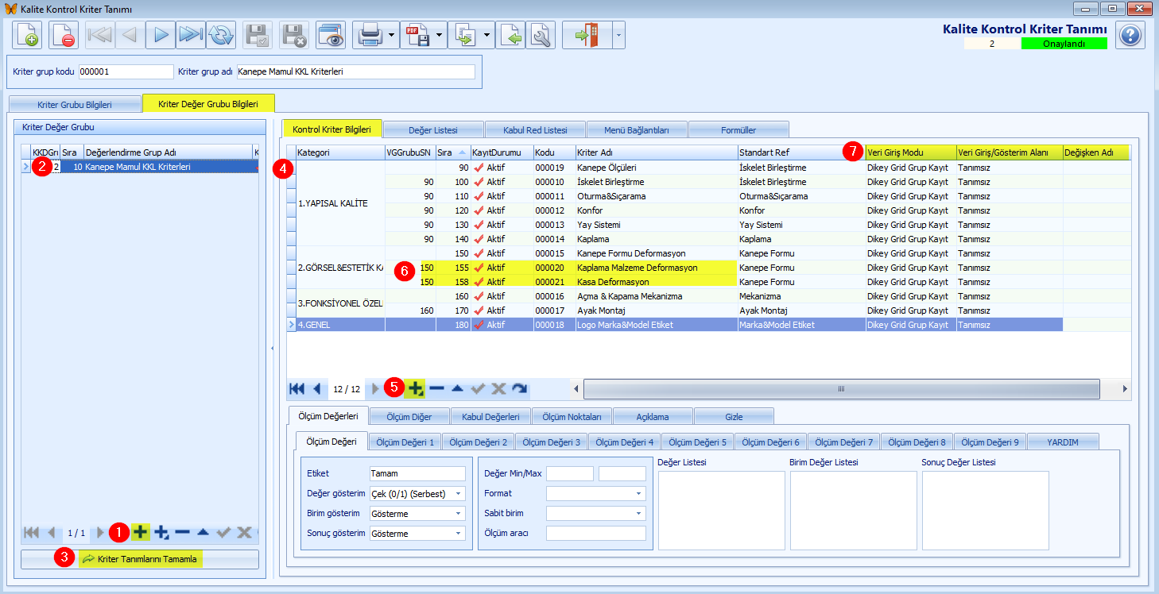
Task: Click the Kategori column header
Action: click(x=340, y=152)
